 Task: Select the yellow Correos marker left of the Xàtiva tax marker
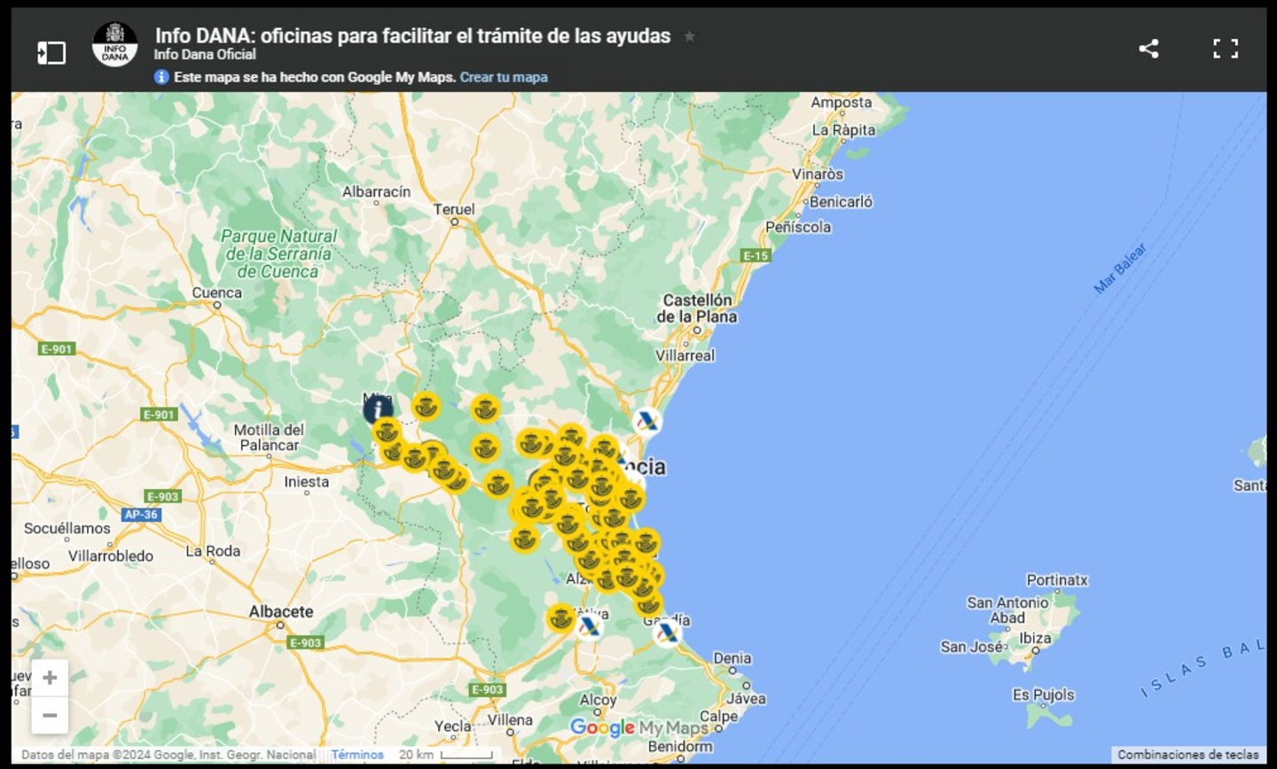pyautogui.click(x=560, y=618)
